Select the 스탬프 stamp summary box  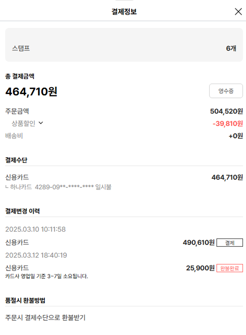(124, 45)
